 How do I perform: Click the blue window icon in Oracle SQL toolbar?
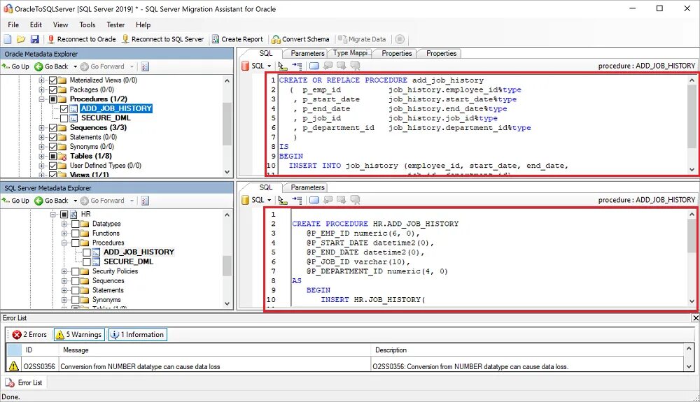(x=314, y=66)
